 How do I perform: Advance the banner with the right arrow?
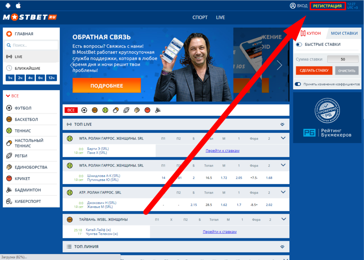click(279, 65)
